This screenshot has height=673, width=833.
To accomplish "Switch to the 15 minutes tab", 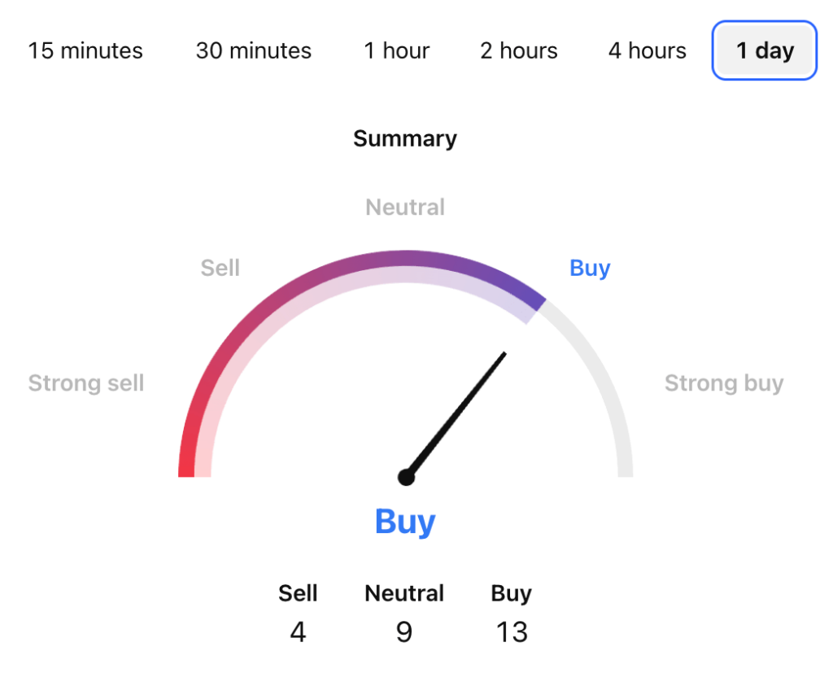I will pyautogui.click(x=85, y=50).
